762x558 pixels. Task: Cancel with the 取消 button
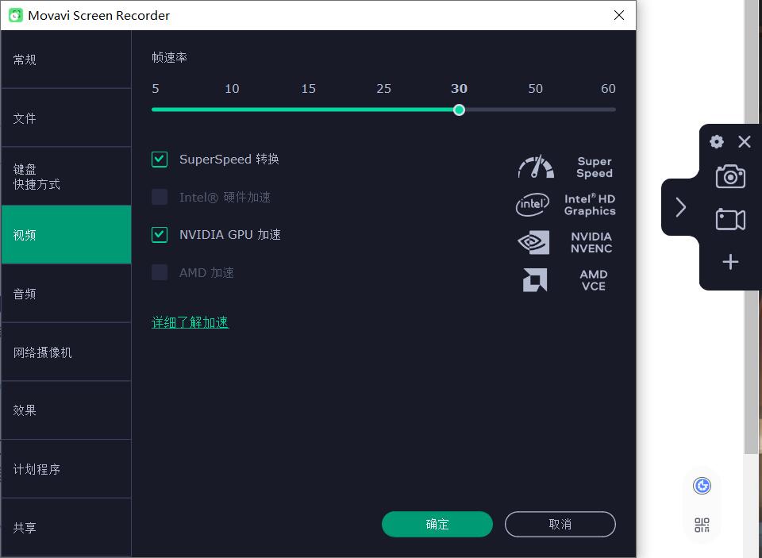pos(560,524)
